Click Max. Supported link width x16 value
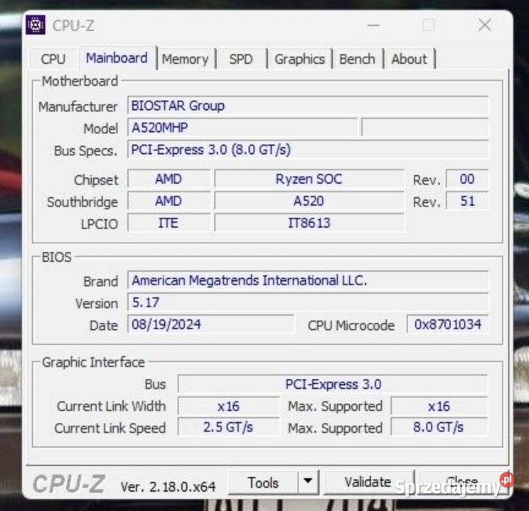This screenshot has width=529, height=511. [x=439, y=406]
